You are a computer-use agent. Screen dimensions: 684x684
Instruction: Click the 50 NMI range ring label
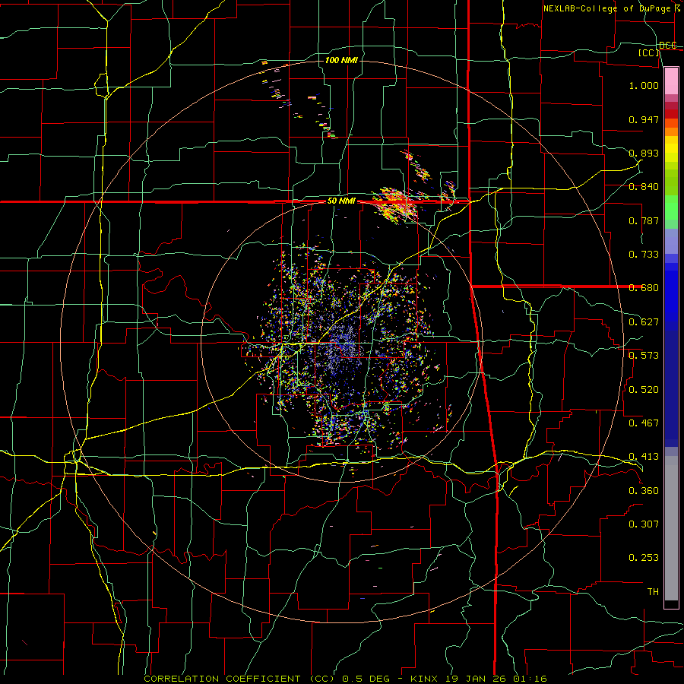(341, 201)
